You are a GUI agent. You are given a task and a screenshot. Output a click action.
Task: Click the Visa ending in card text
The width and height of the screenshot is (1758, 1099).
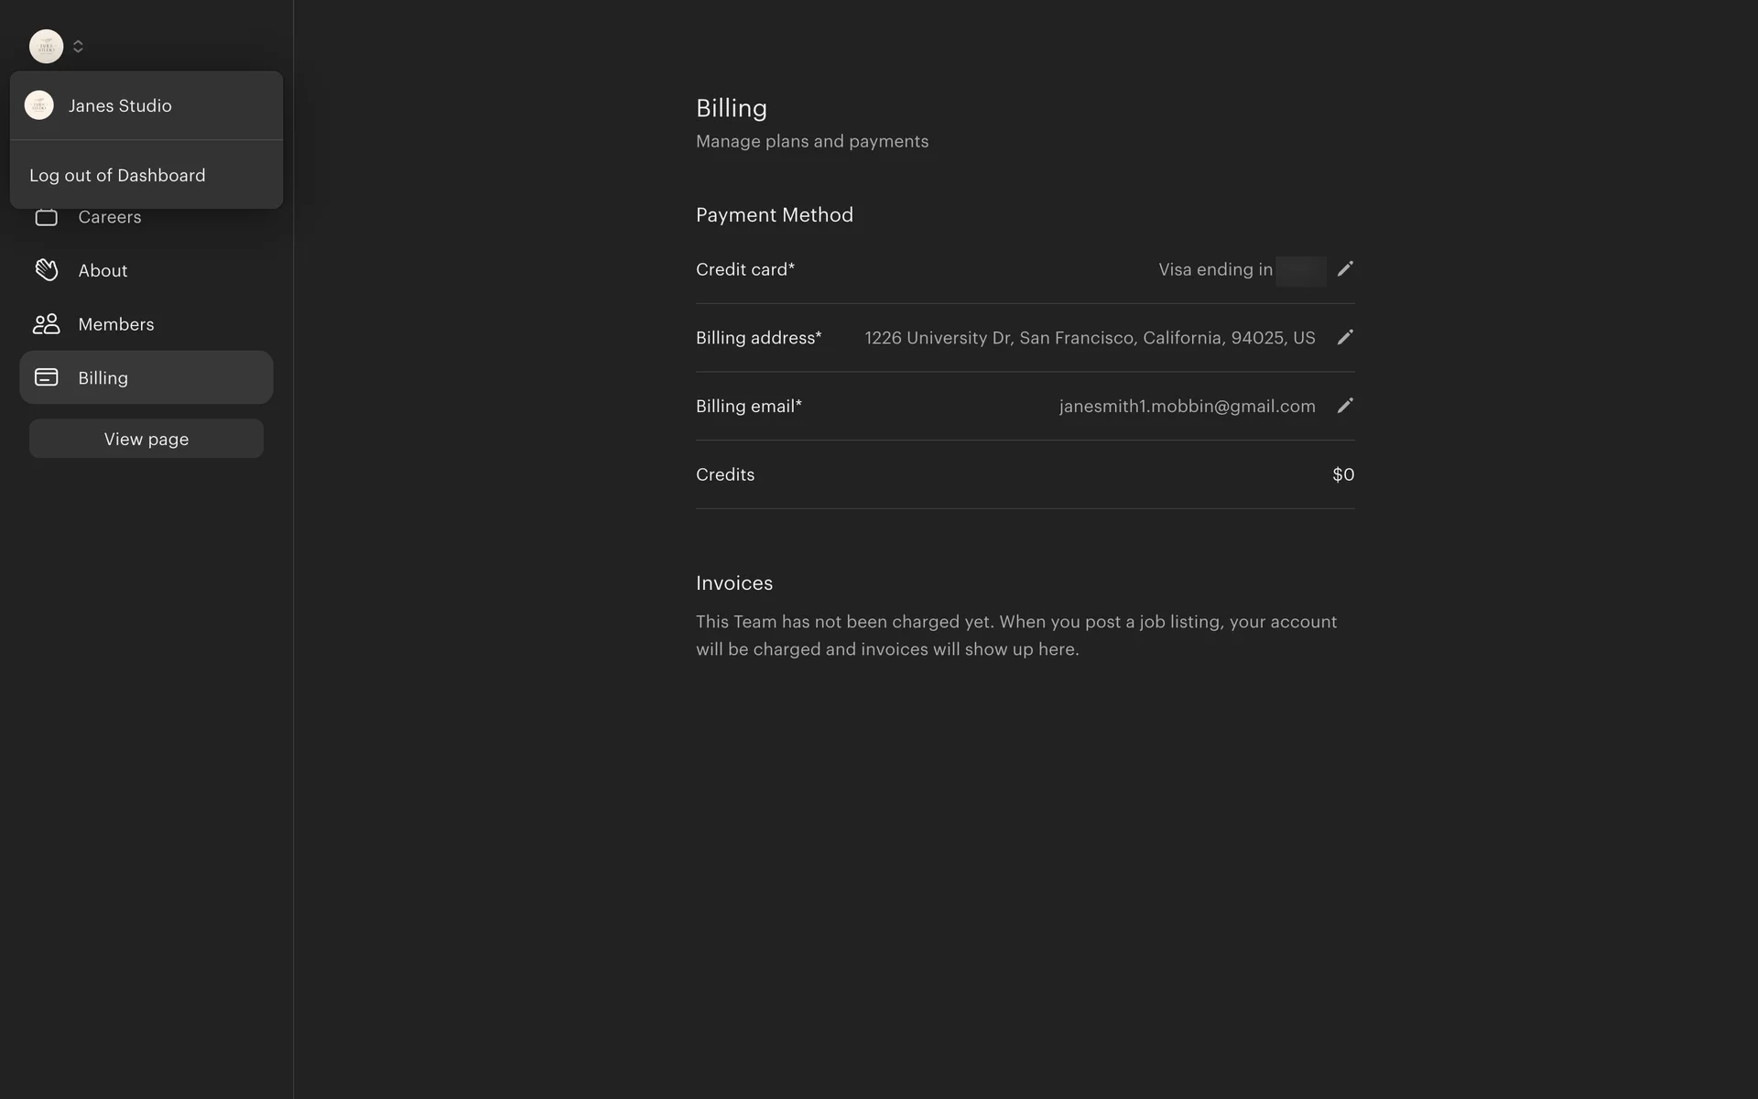(1215, 269)
